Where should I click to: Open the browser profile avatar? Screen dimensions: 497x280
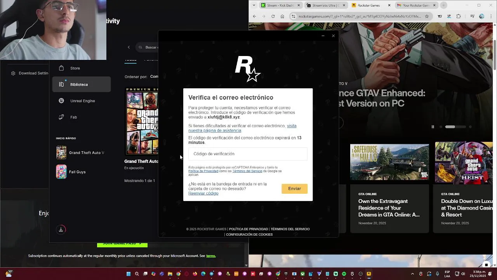click(x=481, y=16)
